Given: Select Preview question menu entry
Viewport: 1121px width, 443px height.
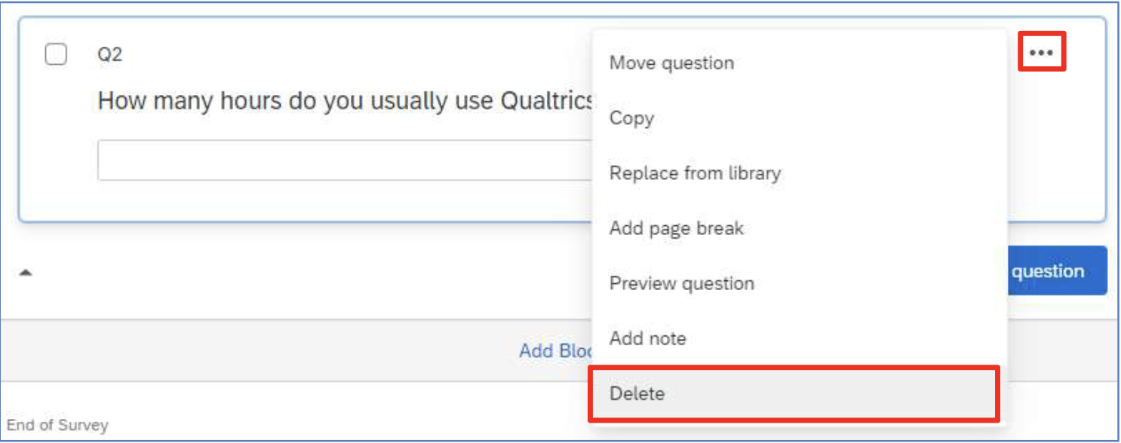Looking at the screenshot, I should pos(799,283).
